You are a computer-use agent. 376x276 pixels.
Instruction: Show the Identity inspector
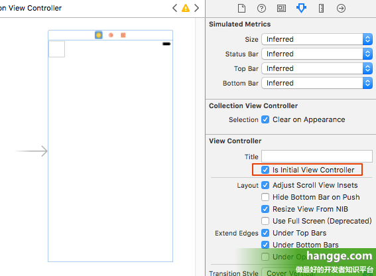coord(281,9)
